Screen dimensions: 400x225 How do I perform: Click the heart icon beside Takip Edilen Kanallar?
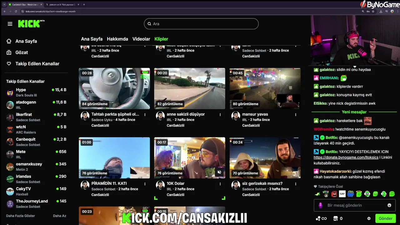(9, 64)
